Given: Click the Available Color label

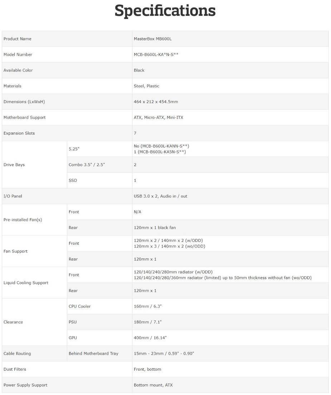Looking at the screenshot, I should pos(18,70).
